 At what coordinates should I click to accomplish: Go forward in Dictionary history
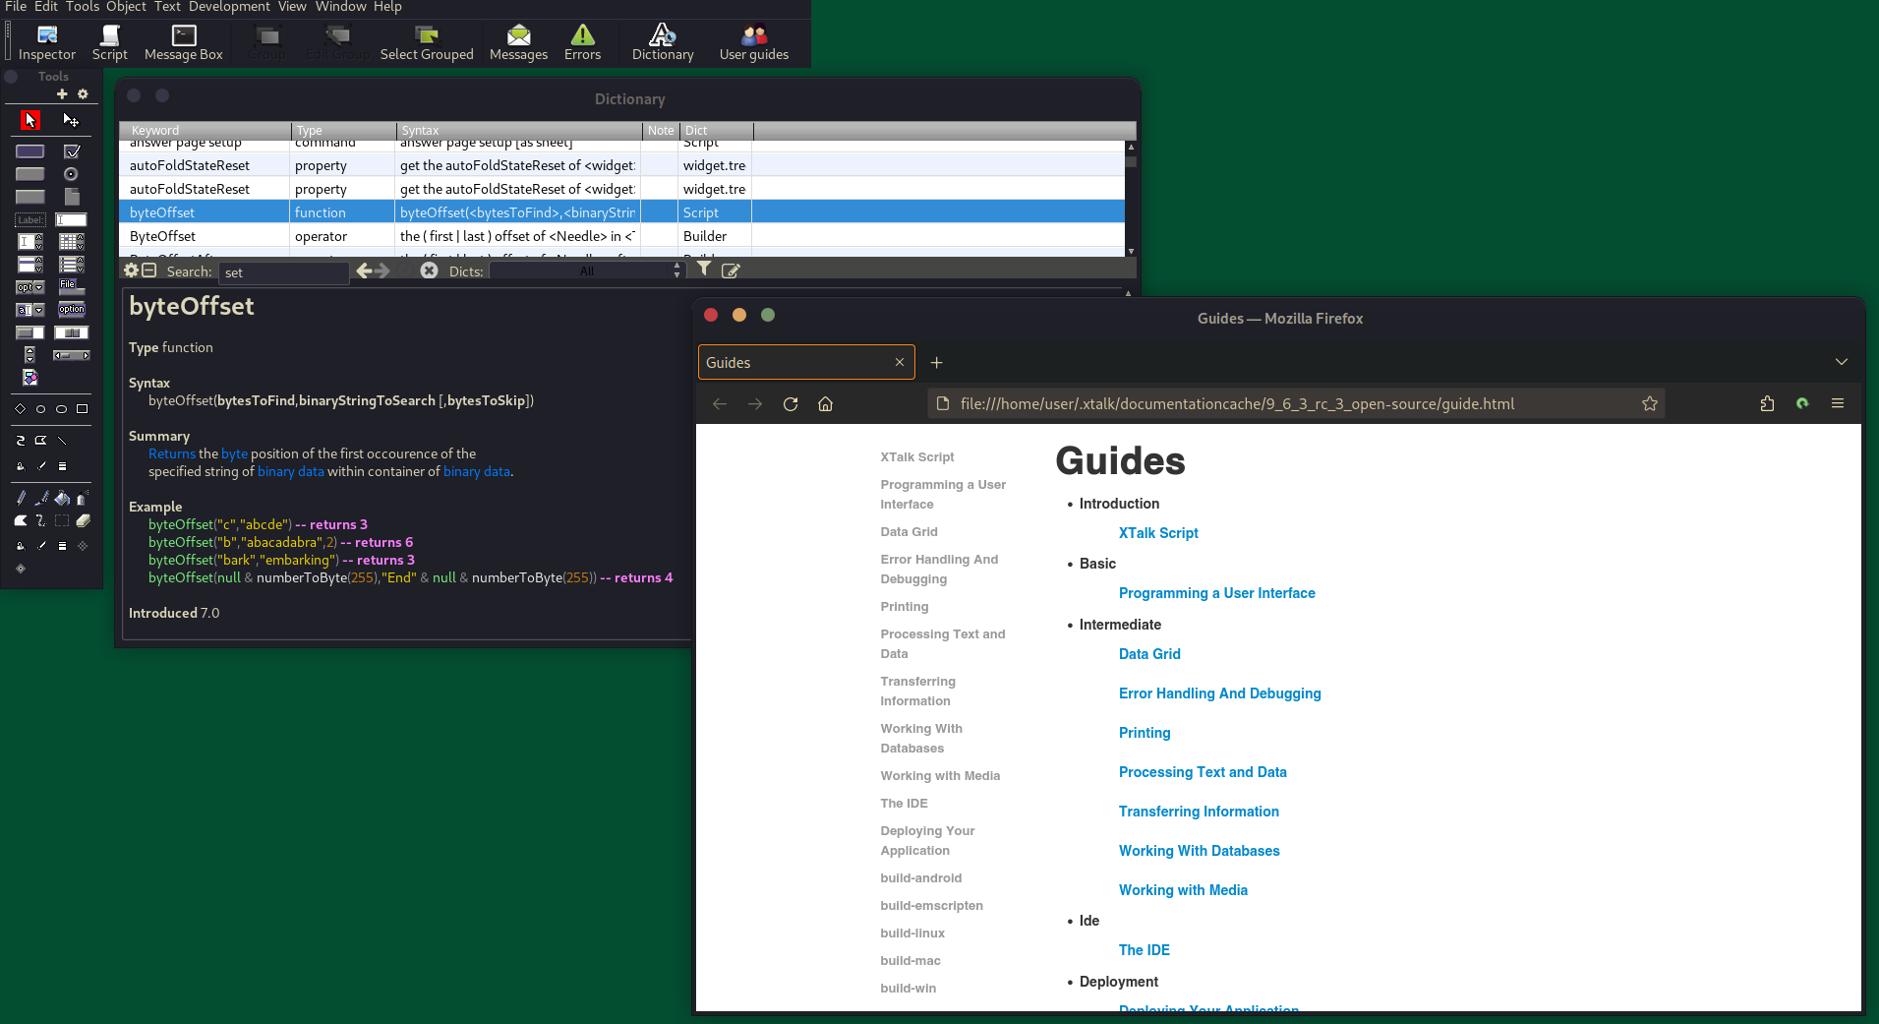click(382, 271)
